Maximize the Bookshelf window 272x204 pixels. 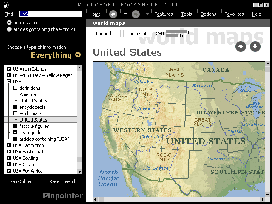pos(261,5)
